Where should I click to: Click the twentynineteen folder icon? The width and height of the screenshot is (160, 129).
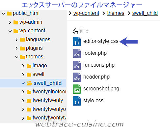[29, 92]
